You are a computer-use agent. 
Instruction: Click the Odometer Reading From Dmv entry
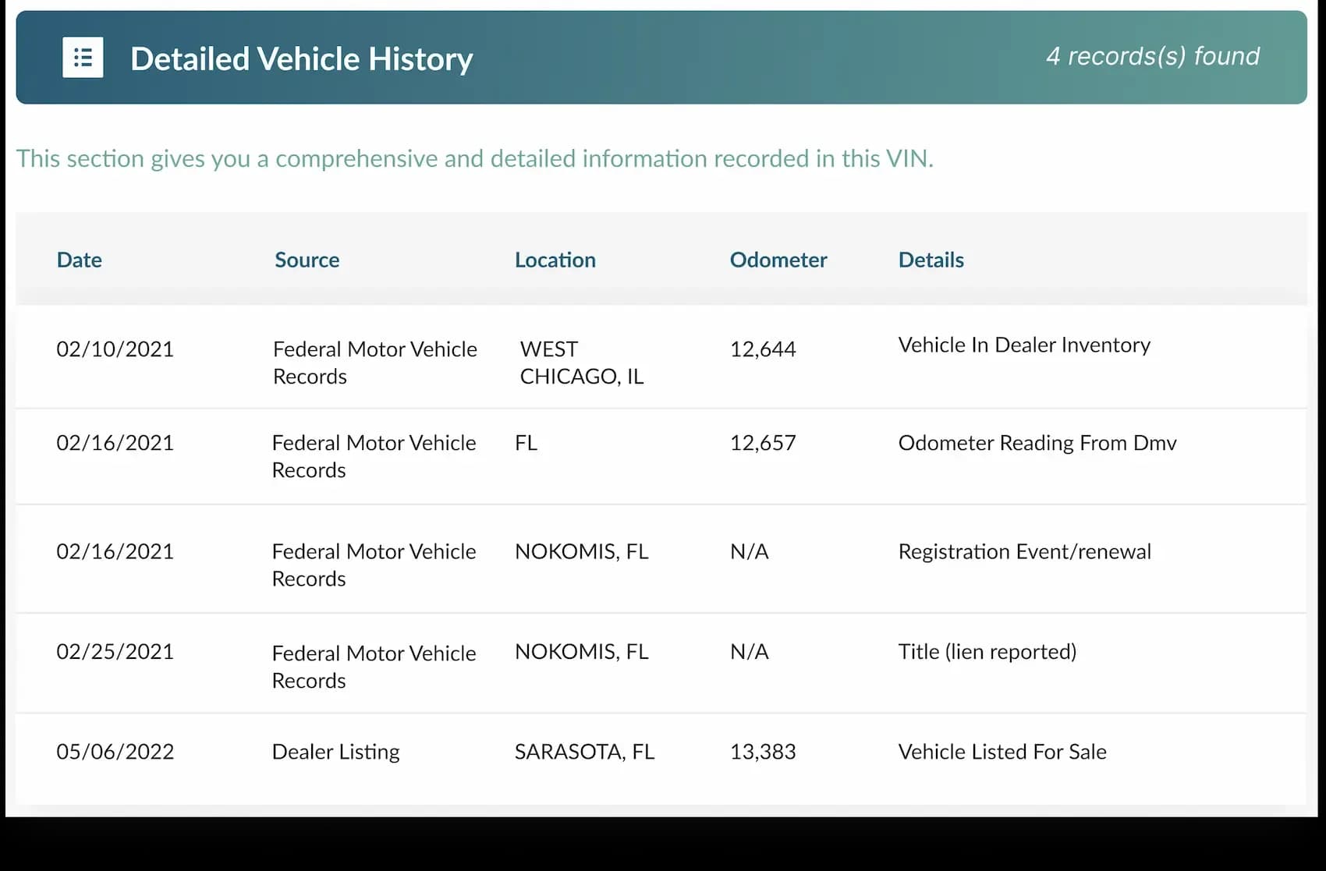(x=1037, y=442)
